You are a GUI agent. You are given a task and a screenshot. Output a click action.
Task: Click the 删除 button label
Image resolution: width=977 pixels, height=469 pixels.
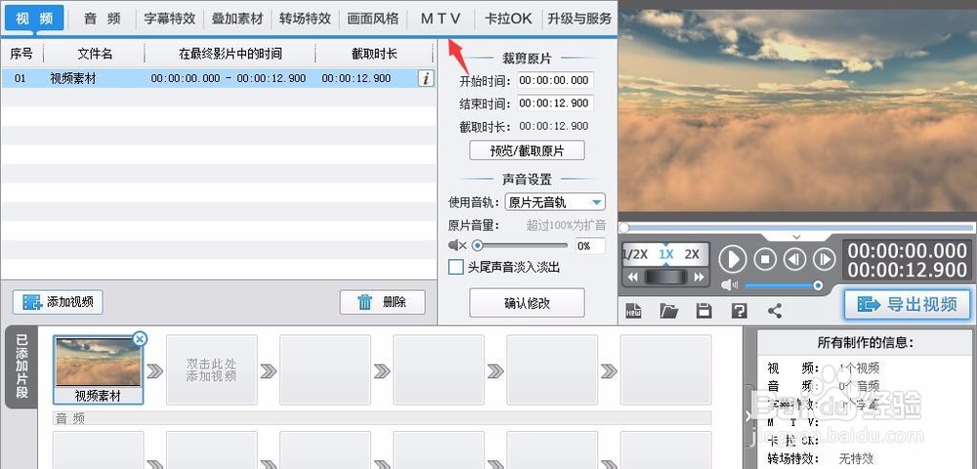395,302
